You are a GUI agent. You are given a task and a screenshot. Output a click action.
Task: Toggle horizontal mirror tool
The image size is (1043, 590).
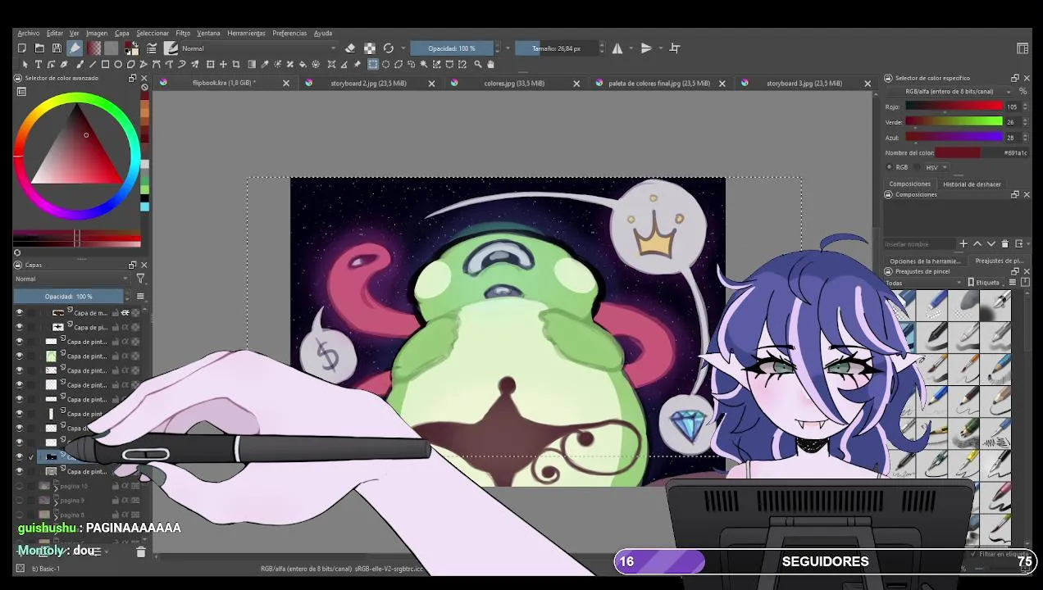617,48
